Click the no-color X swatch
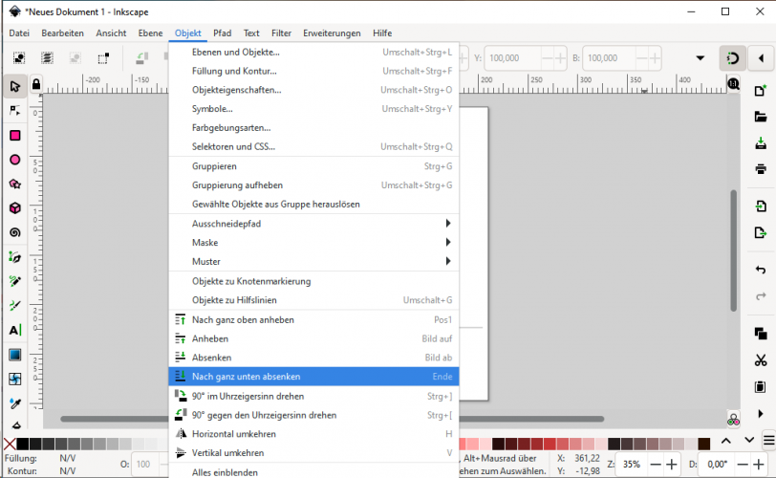Viewport: 776px width, 478px height. [x=10, y=444]
